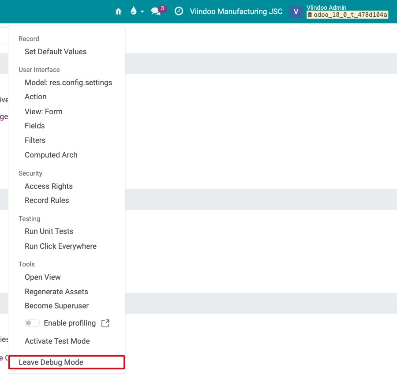Open the activities clock icon

click(x=179, y=11)
